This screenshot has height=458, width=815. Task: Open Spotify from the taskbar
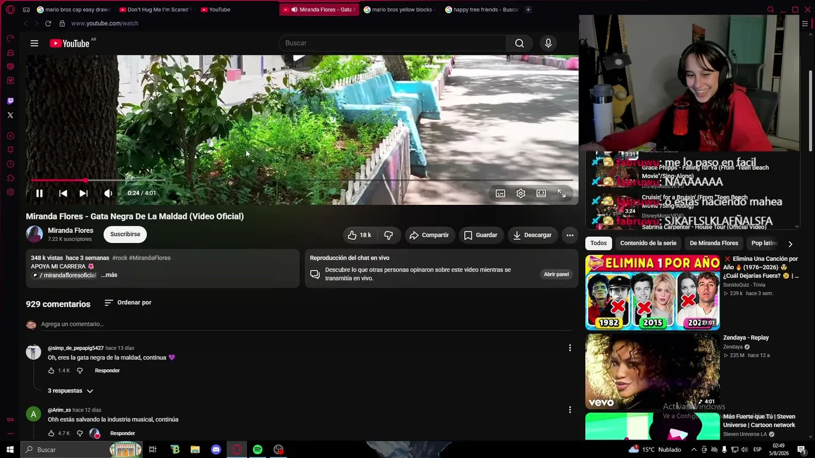pyautogui.click(x=257, y=450)
